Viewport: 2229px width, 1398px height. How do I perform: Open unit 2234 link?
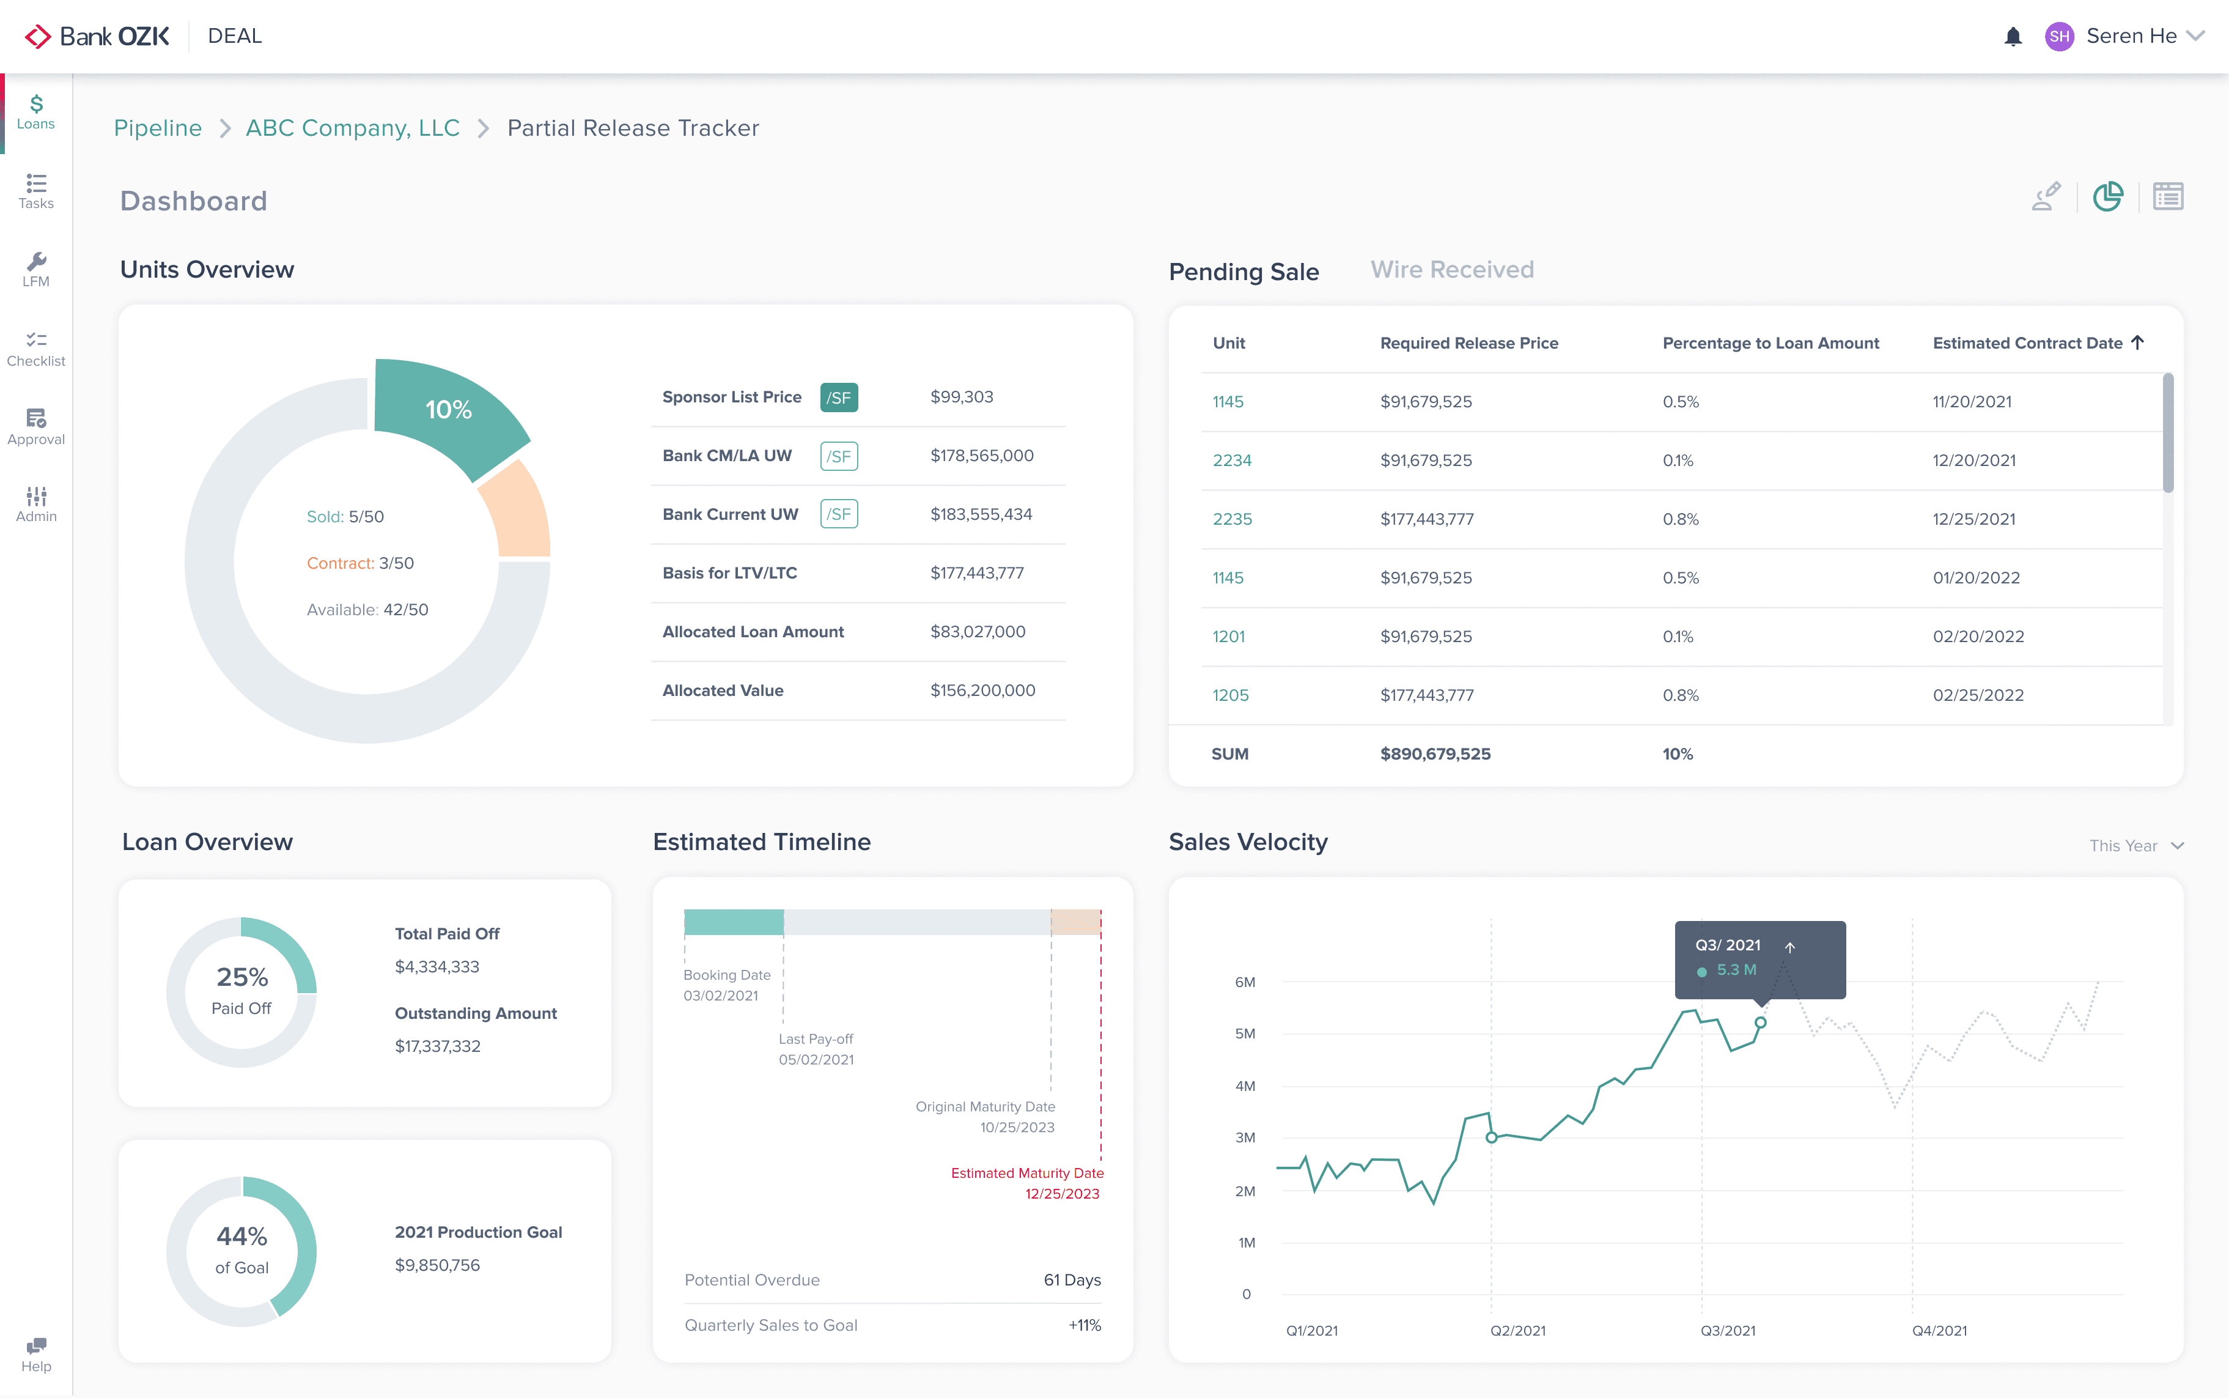click(1232, 460)
